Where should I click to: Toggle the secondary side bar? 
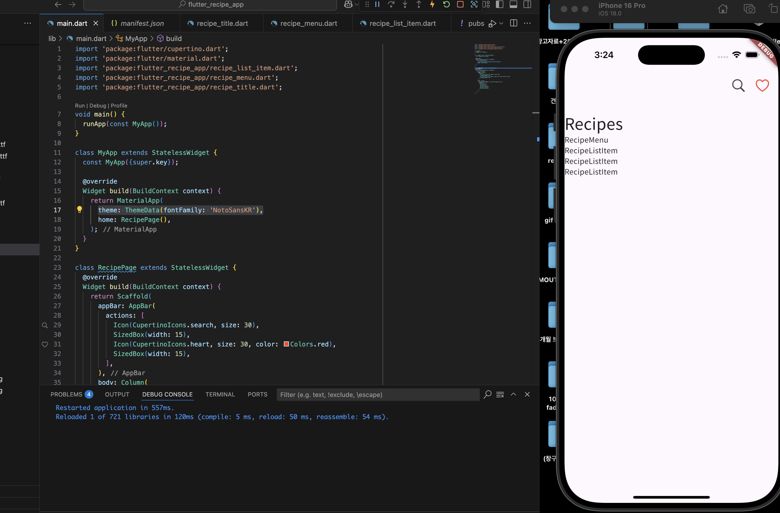click(x=527, y=4)
